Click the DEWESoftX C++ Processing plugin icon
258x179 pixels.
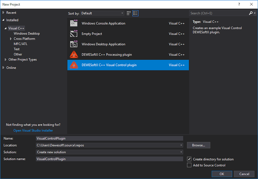click(74, 55)
